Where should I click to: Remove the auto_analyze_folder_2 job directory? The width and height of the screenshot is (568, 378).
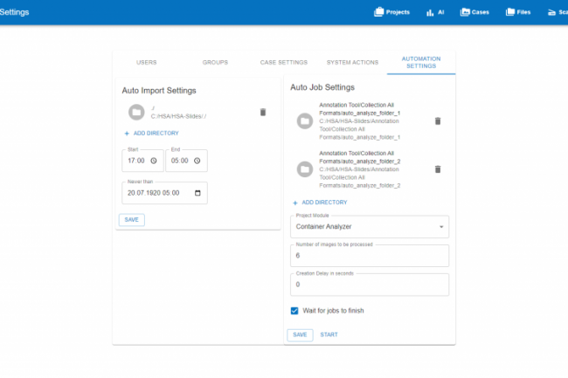coord(438,168)
